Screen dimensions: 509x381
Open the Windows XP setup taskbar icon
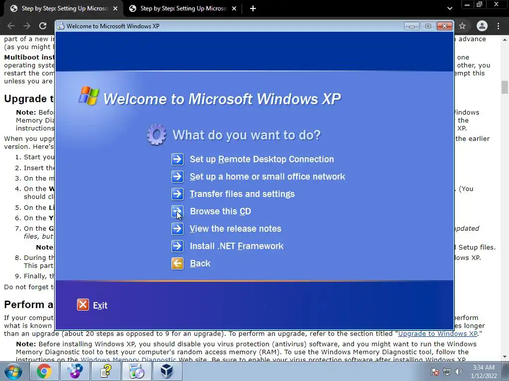(x=136, y=371)
